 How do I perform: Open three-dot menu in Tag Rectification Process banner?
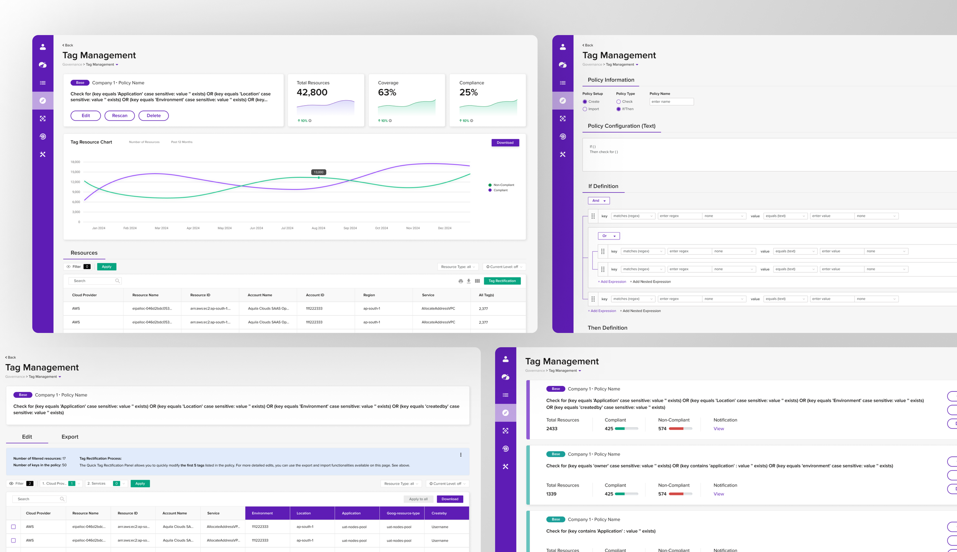(461, 455)
